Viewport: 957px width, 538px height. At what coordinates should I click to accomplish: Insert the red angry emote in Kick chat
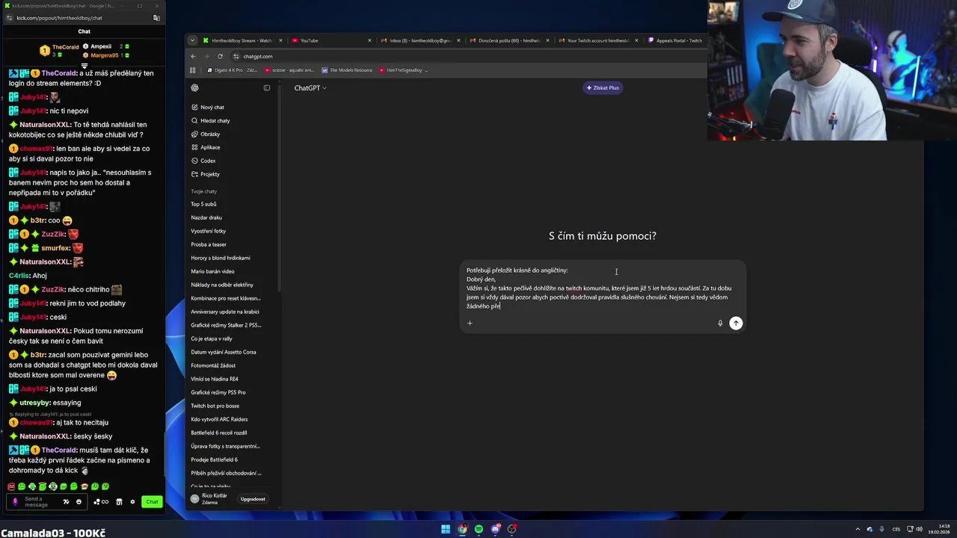tap(11, 486)
